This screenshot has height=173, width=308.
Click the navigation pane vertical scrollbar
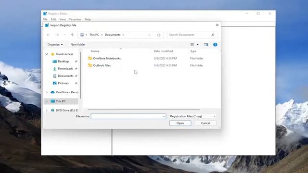[80, 75]
